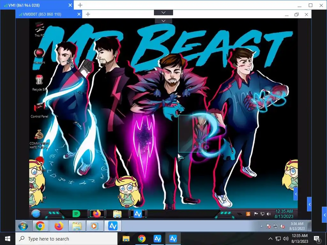Expand innermost blue side panel arrow
Screen dimensions: 327x245
[295, 194]
